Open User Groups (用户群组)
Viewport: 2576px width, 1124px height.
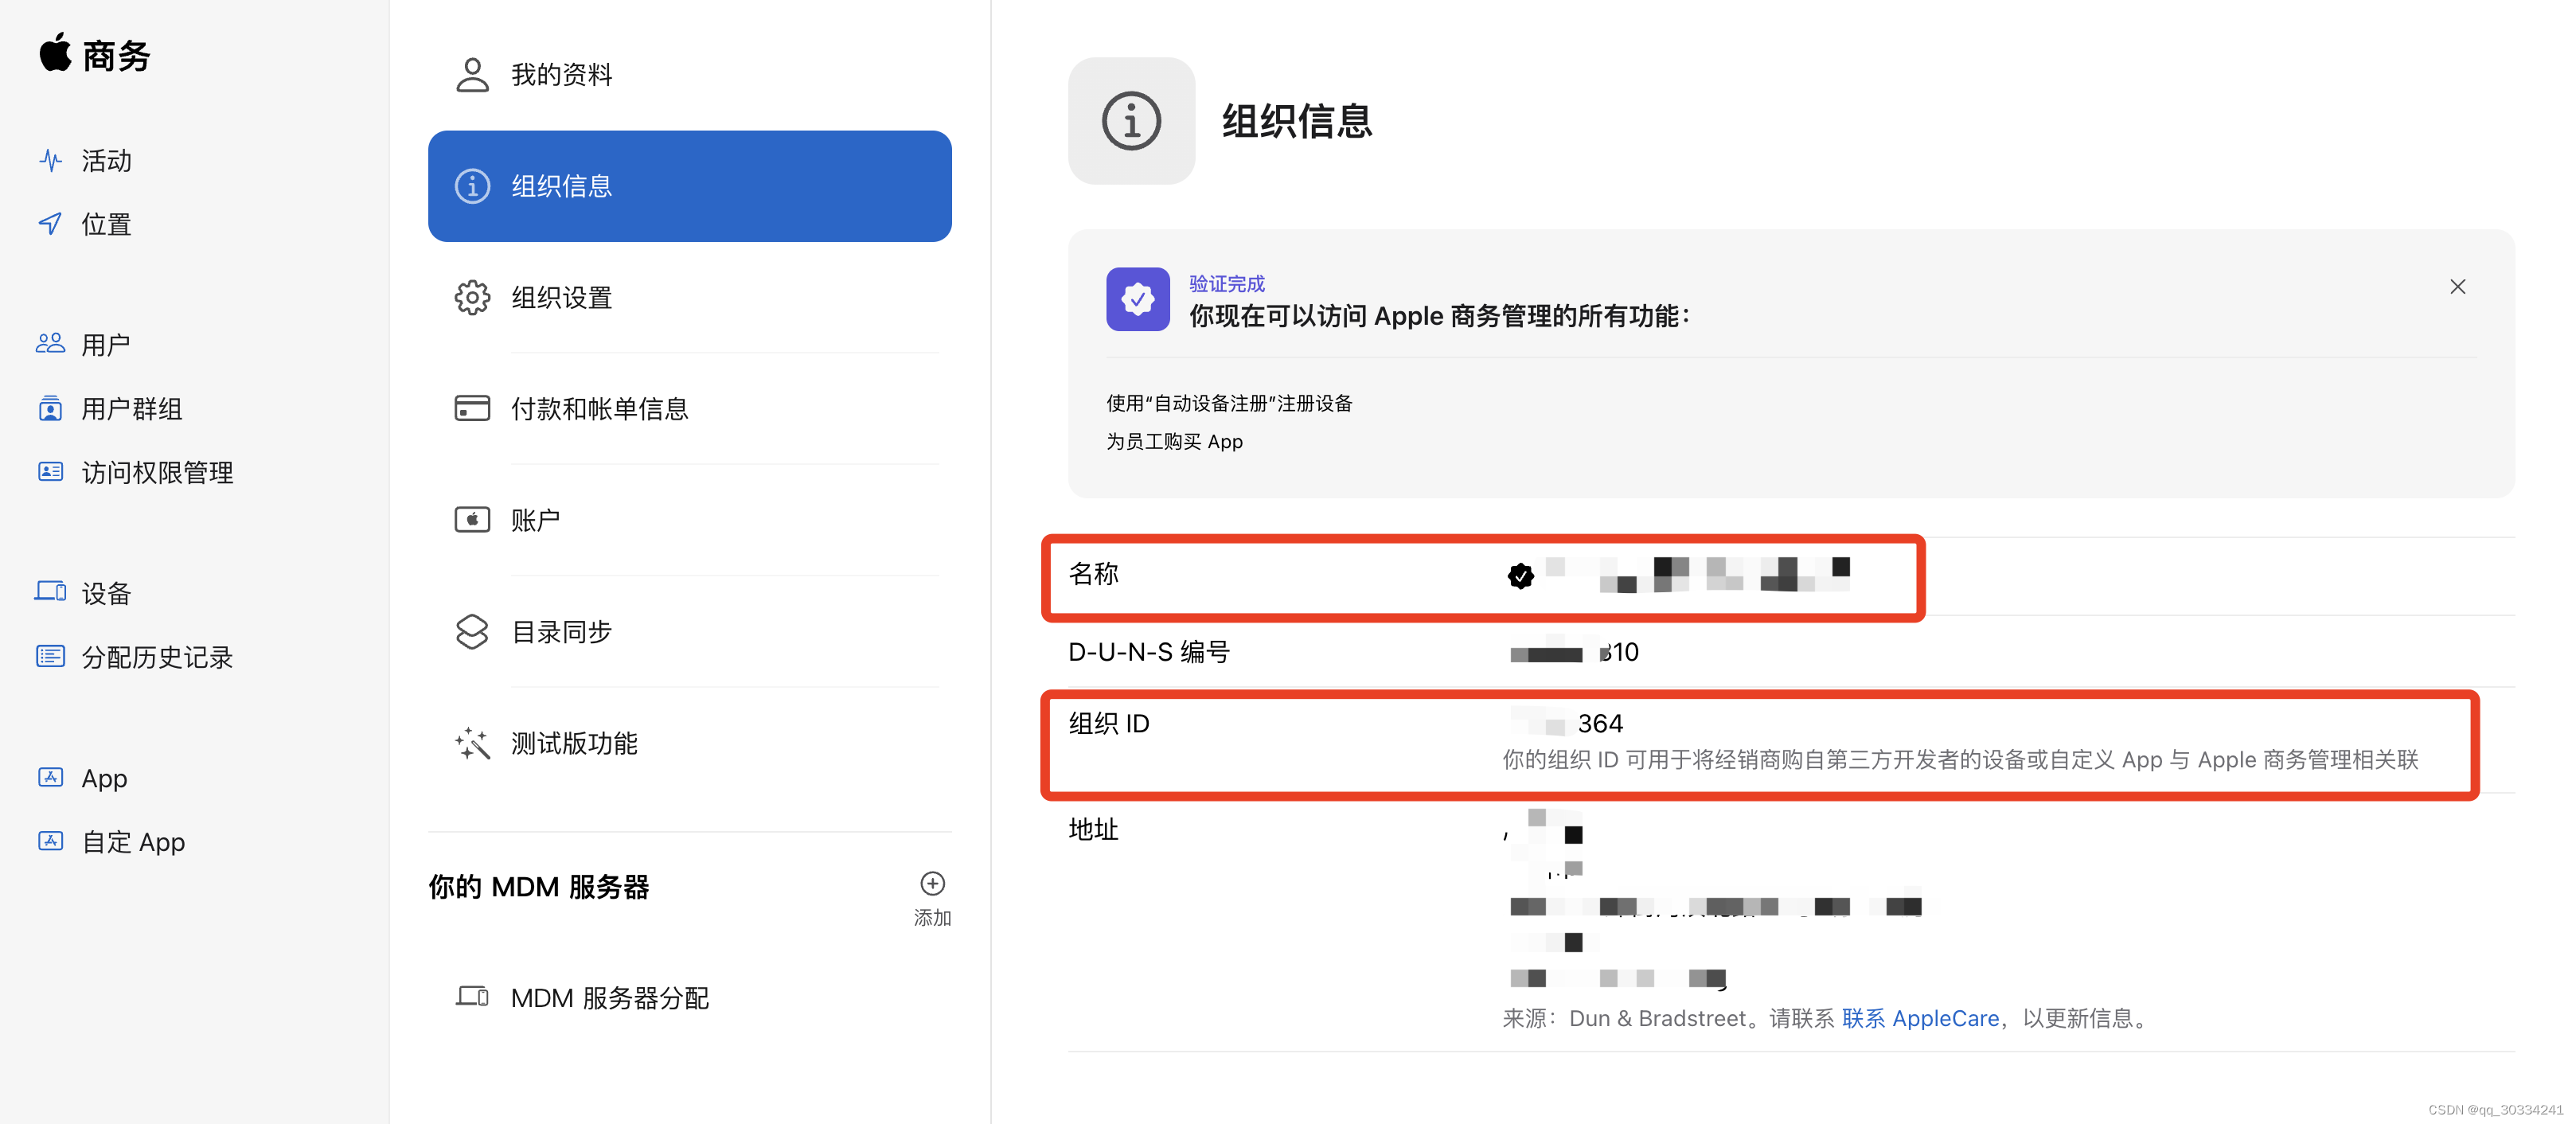tap(131, 408)
